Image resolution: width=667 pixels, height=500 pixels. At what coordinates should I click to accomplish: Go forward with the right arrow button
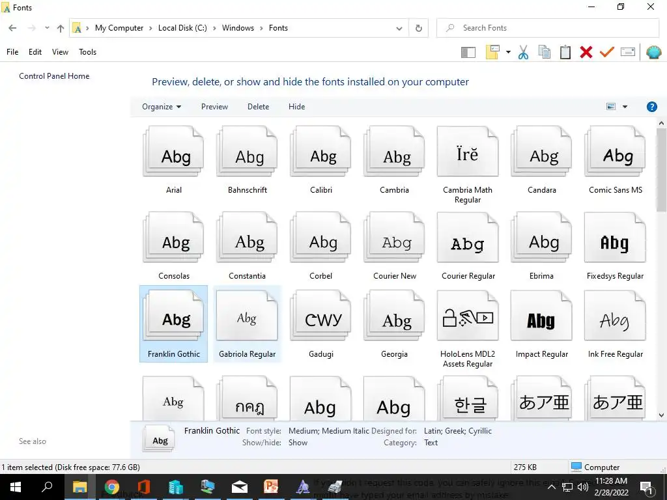pos(31,28)
